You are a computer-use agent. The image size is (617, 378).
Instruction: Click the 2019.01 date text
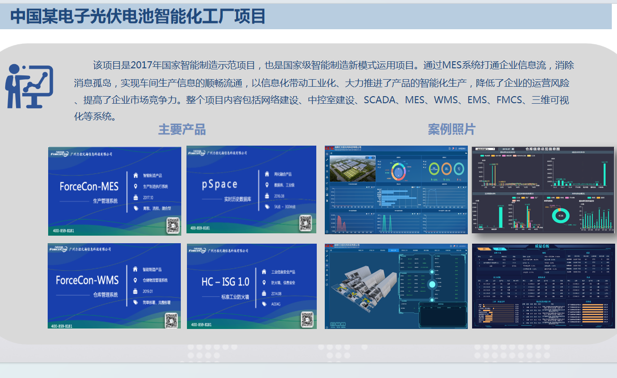[x=149, y=292]
